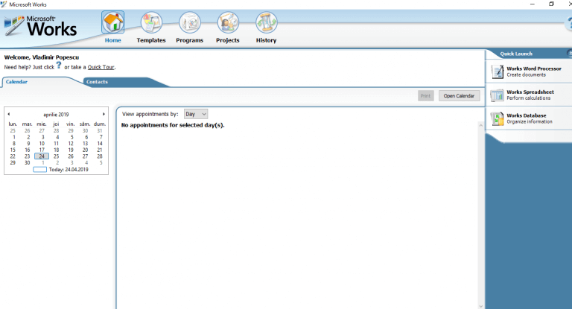Expand the View appointments by Day dropdown

coord(196,114)
